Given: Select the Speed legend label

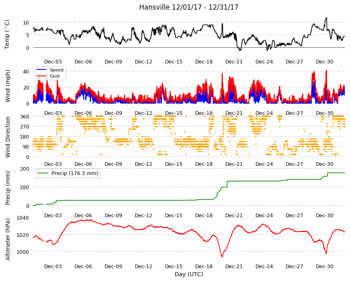Looking at the screenshot, I should tap(56, 70).
